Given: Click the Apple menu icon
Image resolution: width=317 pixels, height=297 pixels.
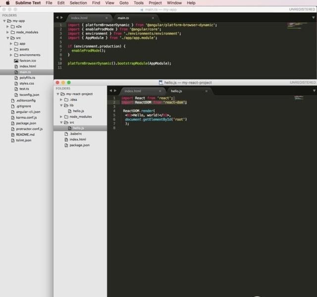Looking at the screenshot, I should point(7,3).
